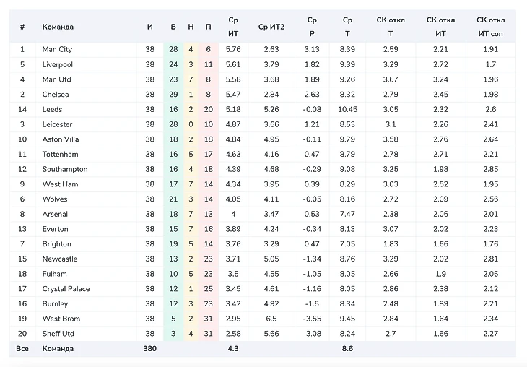The width and height of the screenshot is (527, 367).
Task: Sort by the # rank column header
Action: coord(22,27)
